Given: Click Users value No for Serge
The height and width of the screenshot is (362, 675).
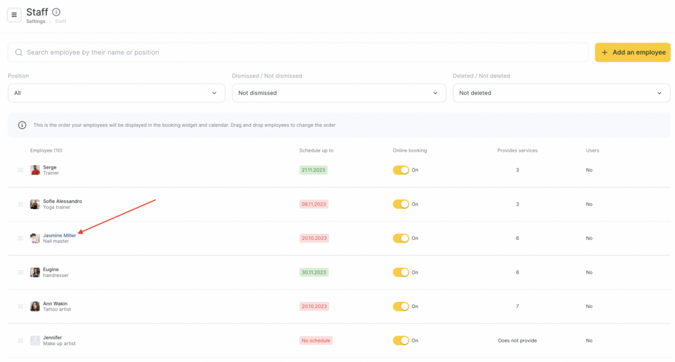Looking at the screenshot, I should (589, 171).
